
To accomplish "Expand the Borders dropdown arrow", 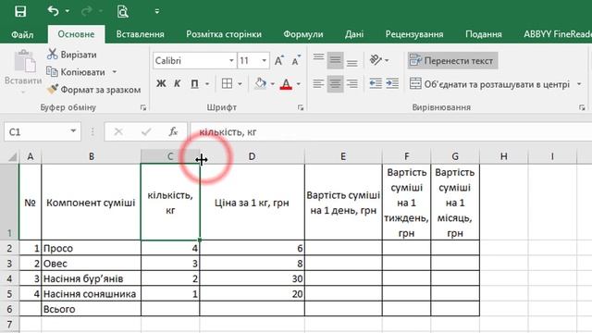I will pos(240,84).
